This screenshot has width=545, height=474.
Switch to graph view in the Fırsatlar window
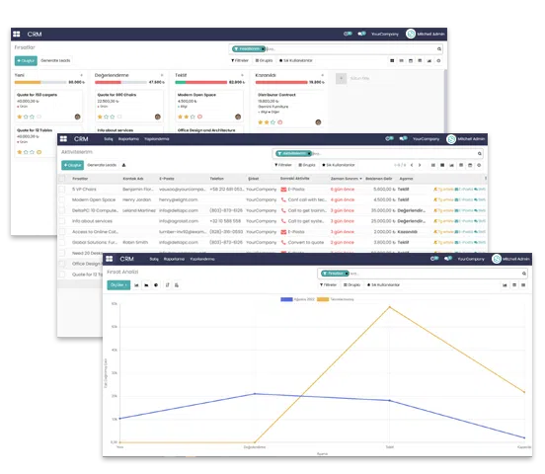point(429,60)
